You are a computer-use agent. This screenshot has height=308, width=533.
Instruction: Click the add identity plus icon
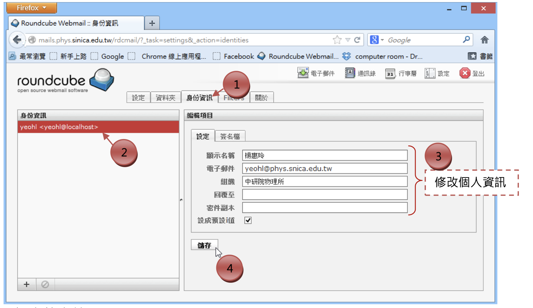27,284
